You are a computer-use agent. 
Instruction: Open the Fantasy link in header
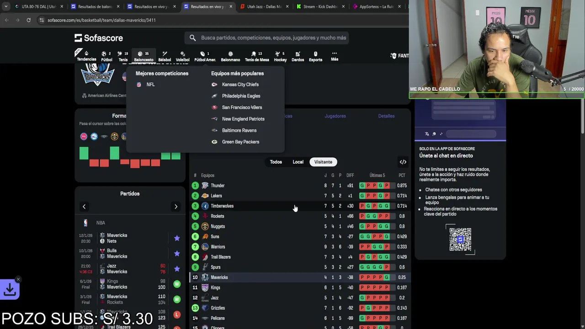tap(399, 56)
